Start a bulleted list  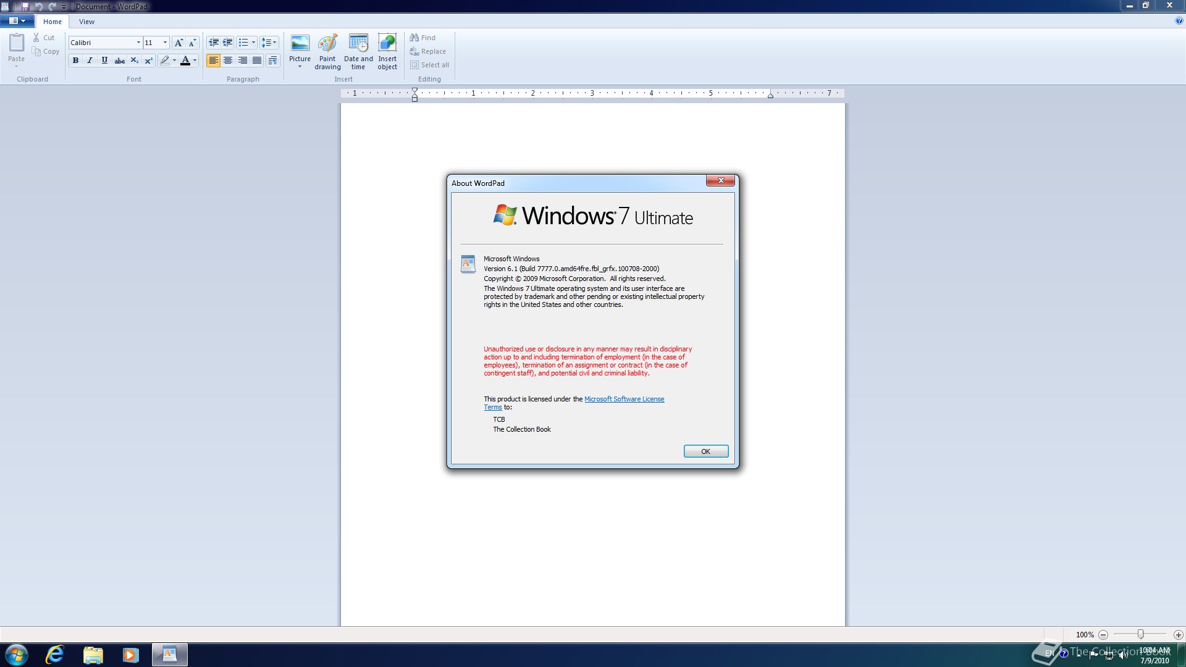pos(243,43)
